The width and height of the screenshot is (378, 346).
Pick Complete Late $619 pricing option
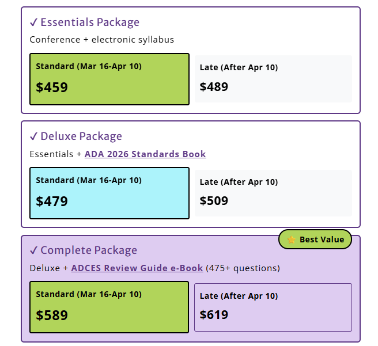[273, 307]
